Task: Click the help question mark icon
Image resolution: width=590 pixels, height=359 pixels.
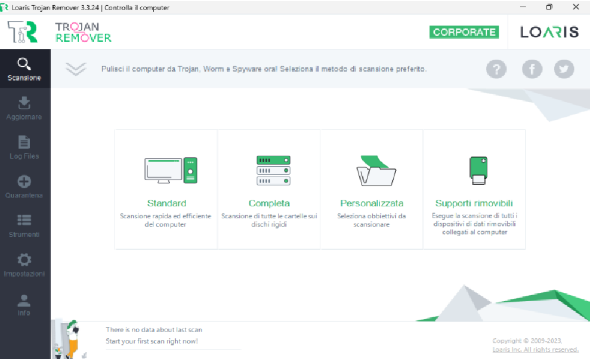Action: click(x=496, y=69)
